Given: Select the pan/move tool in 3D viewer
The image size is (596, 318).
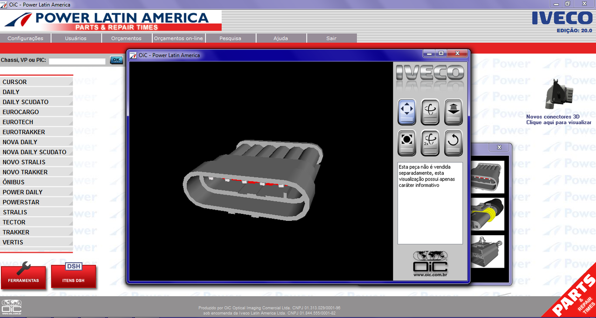Looking at the screenshot, I should click(407, 112).
